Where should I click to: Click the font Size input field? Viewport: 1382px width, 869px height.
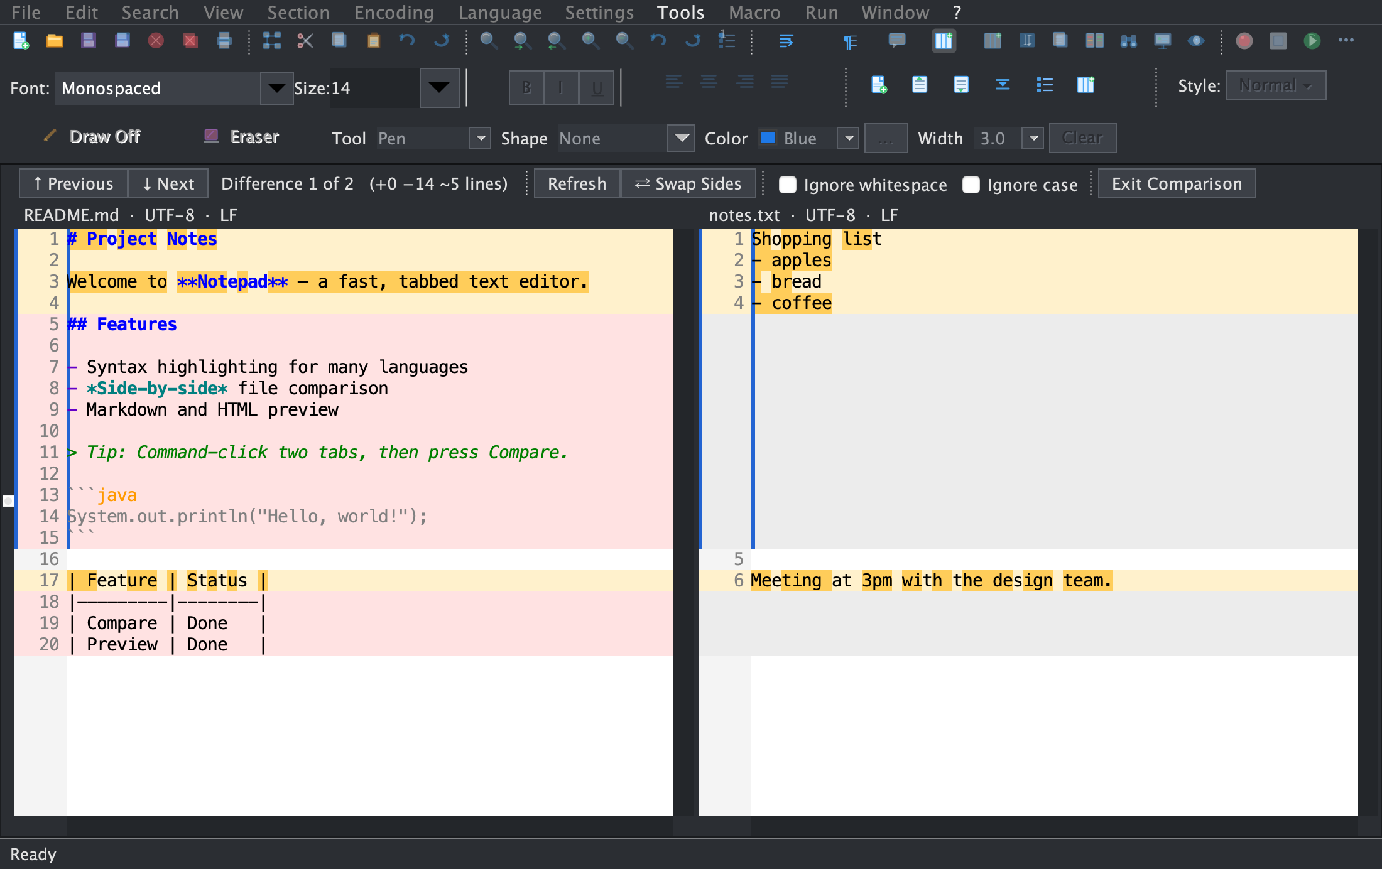(x=375, y=88)
